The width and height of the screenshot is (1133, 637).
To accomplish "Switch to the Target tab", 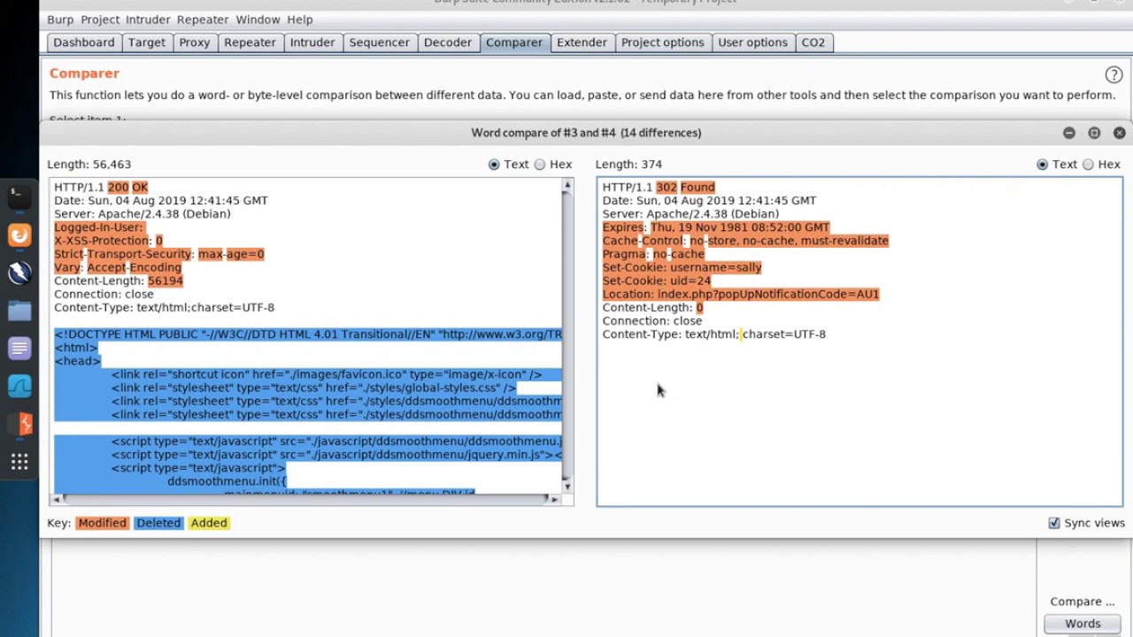I will point(146,42).
